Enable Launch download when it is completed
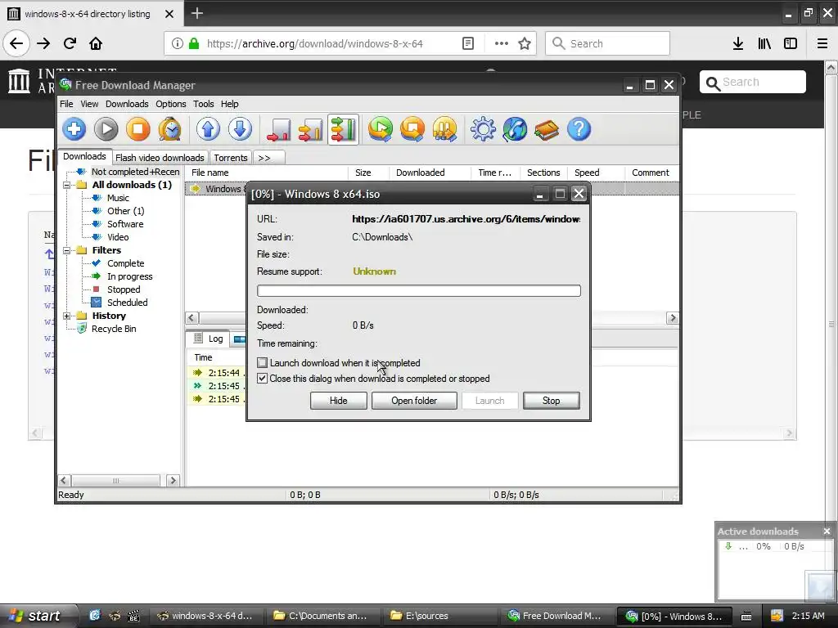 262,362
